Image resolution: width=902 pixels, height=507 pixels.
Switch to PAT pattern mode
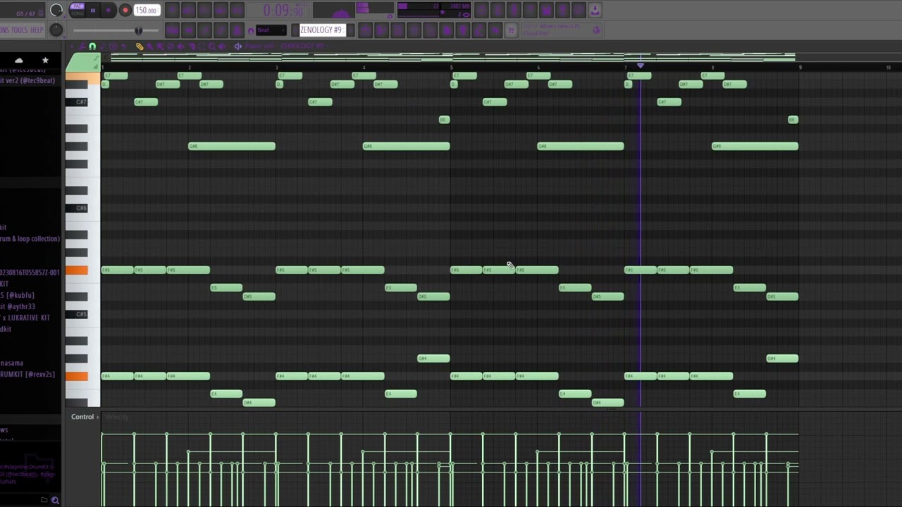click(x=77, y=6)
